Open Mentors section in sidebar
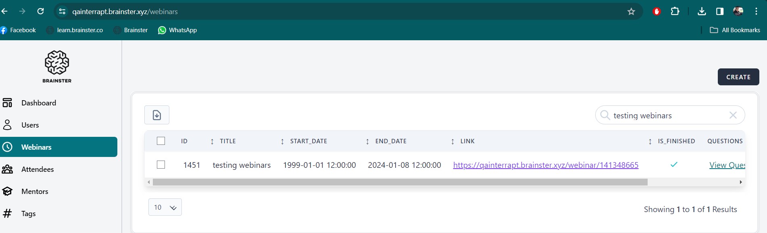The image size is (767, 233). (x=35, y=192)
